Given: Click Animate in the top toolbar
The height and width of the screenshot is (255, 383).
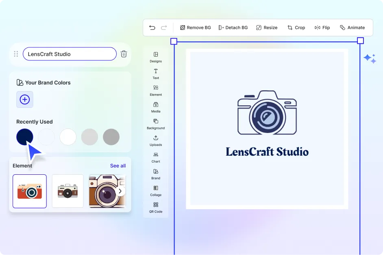Looking at the screenshot, I should tap(352, 28).
